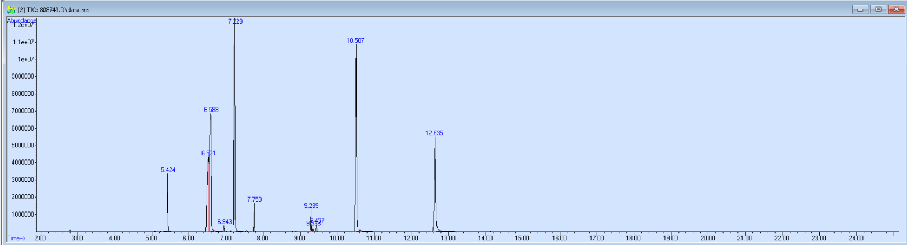The height and width of the screenshot is (245, 907).
Task: Click the 11.00 time axis value
Action: pyautogui.click(x=373, y=238)
